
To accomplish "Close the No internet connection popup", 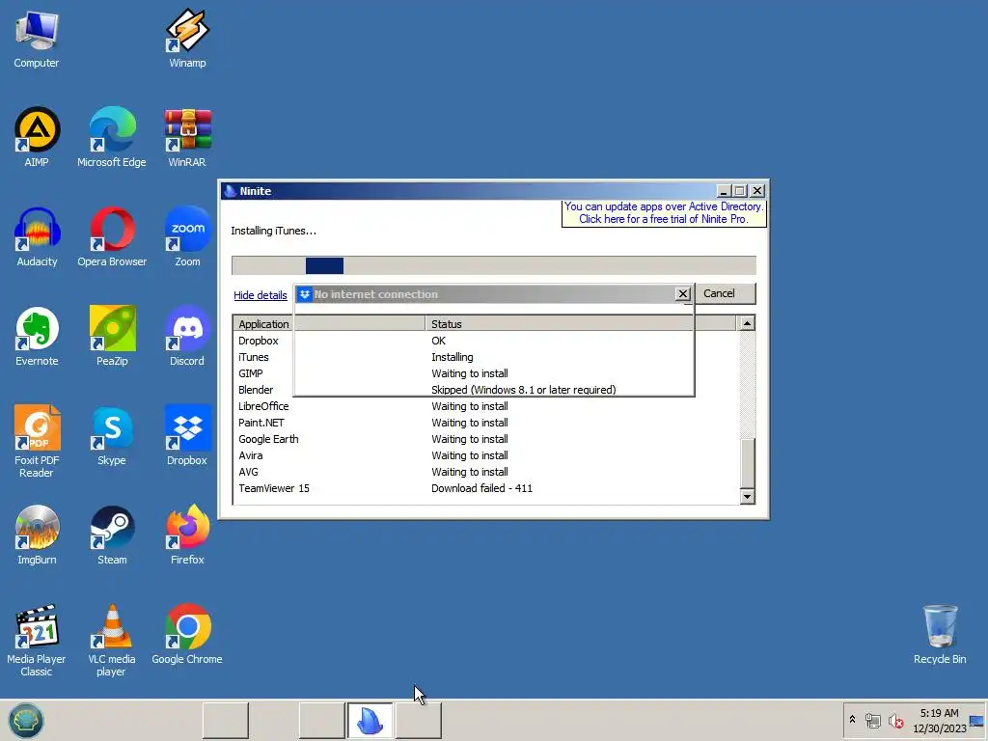I will (682, 294).
